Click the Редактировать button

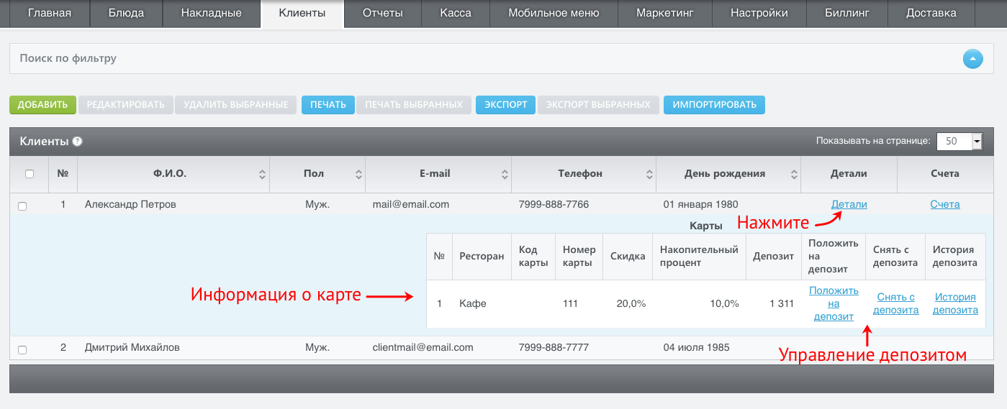[x=126, y=105]
